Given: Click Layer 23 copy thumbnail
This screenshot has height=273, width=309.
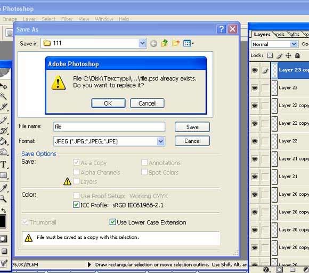Looking at the screenshot, I should tap(274, 70).
